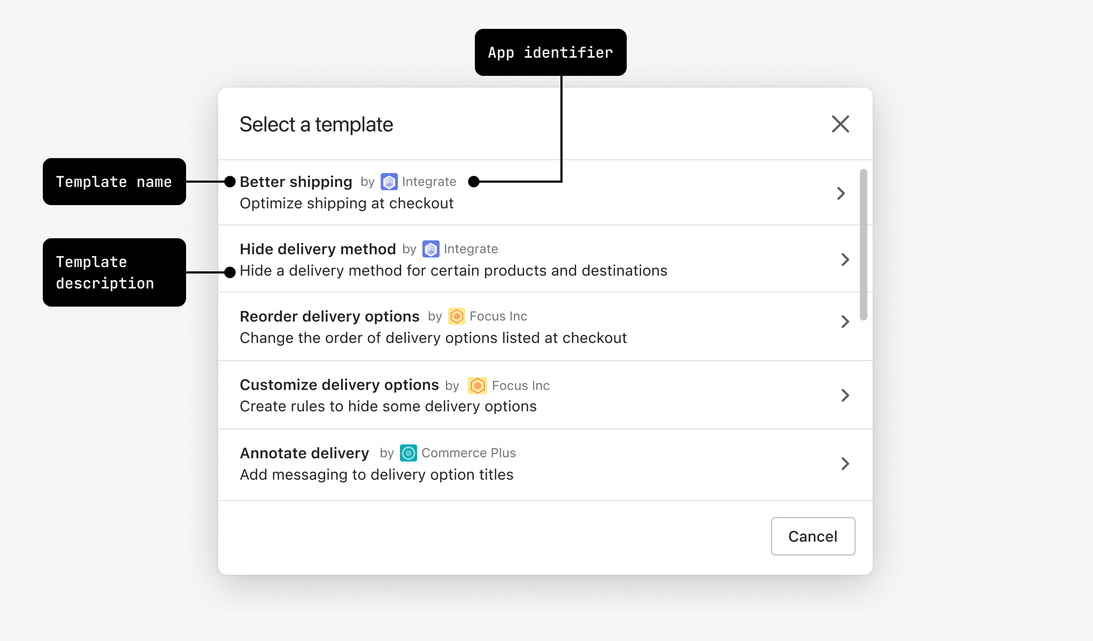Click the 'Select a template' dialog title
Viewport: 1093px width, 641px height.
[x=316, y=124]
